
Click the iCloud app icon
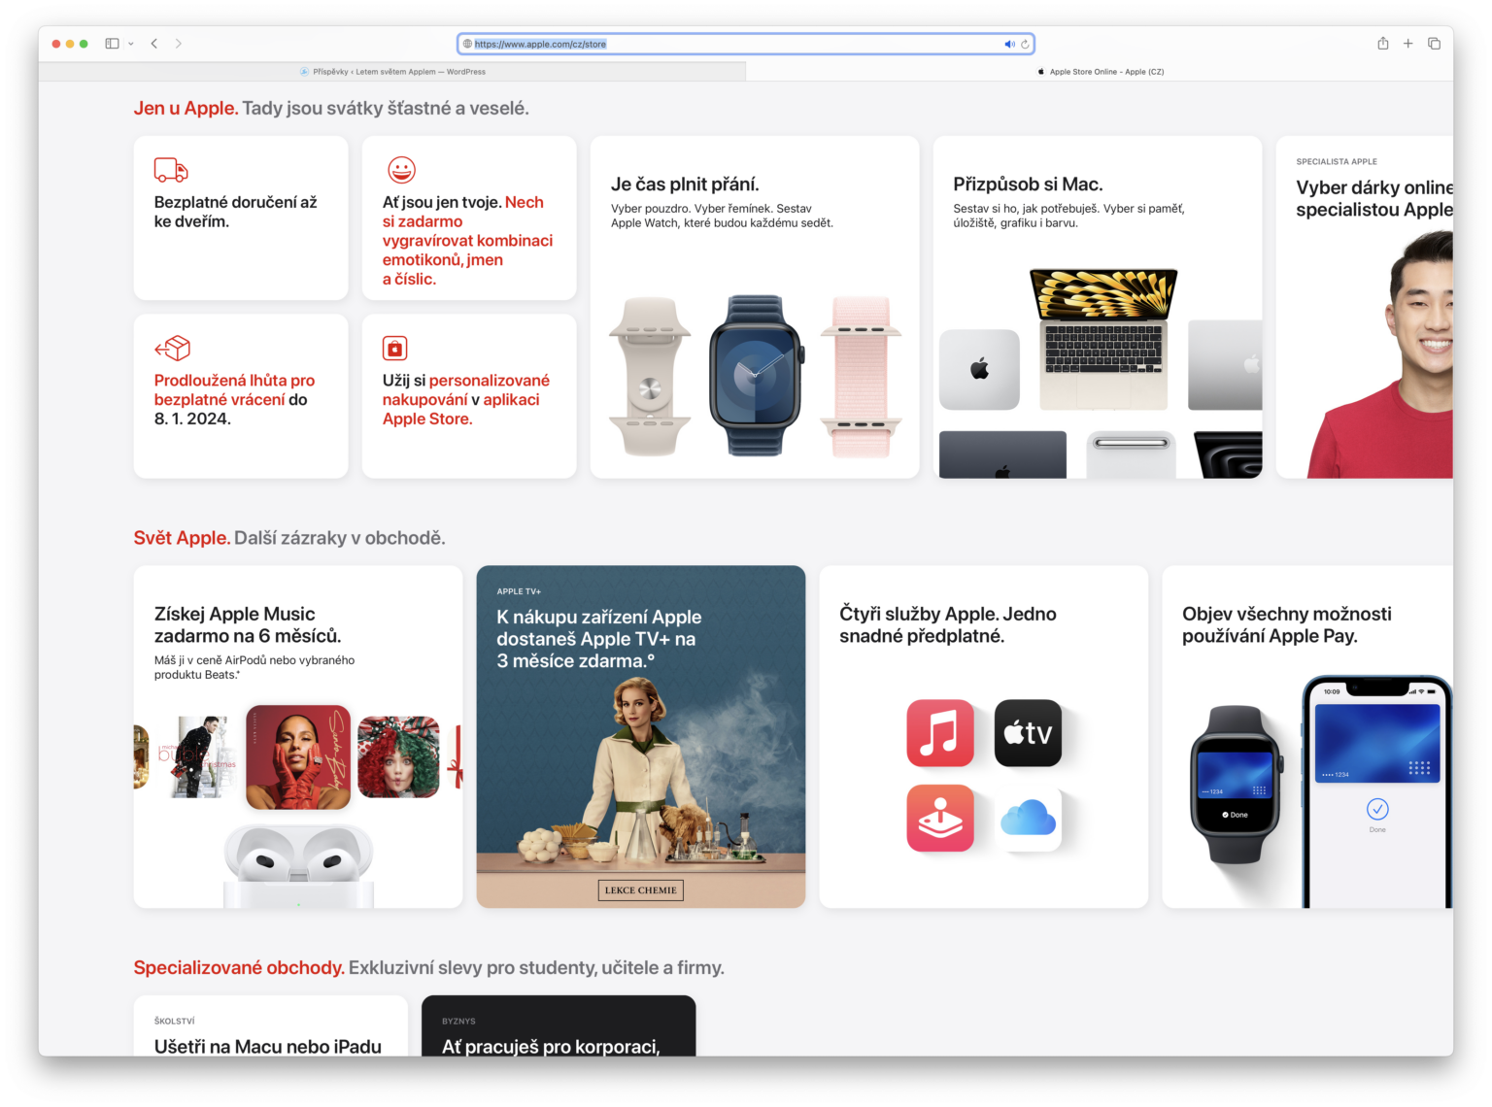tap(1028, 819)
